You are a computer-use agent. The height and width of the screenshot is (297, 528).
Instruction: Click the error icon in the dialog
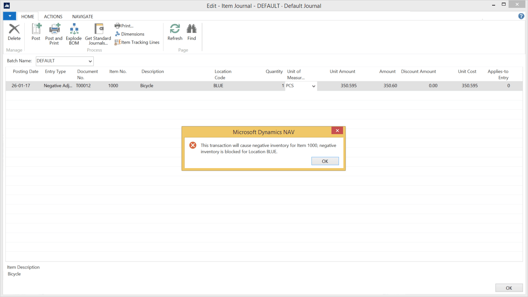click(193, 145)
